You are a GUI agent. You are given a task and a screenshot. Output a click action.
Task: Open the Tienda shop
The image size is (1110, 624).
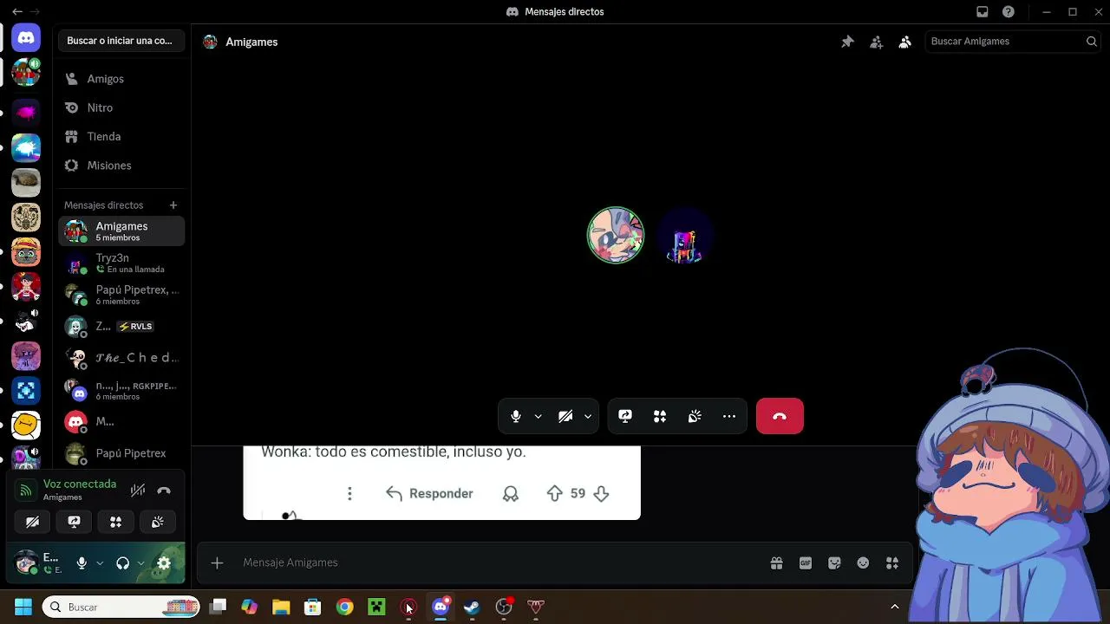pyautogui.click(x=121, y=137)
